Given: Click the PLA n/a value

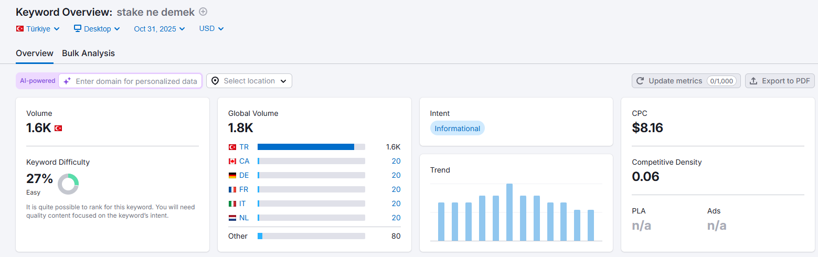Looking at the screenshot, I should pyautogui.click(x=642, y=226).
